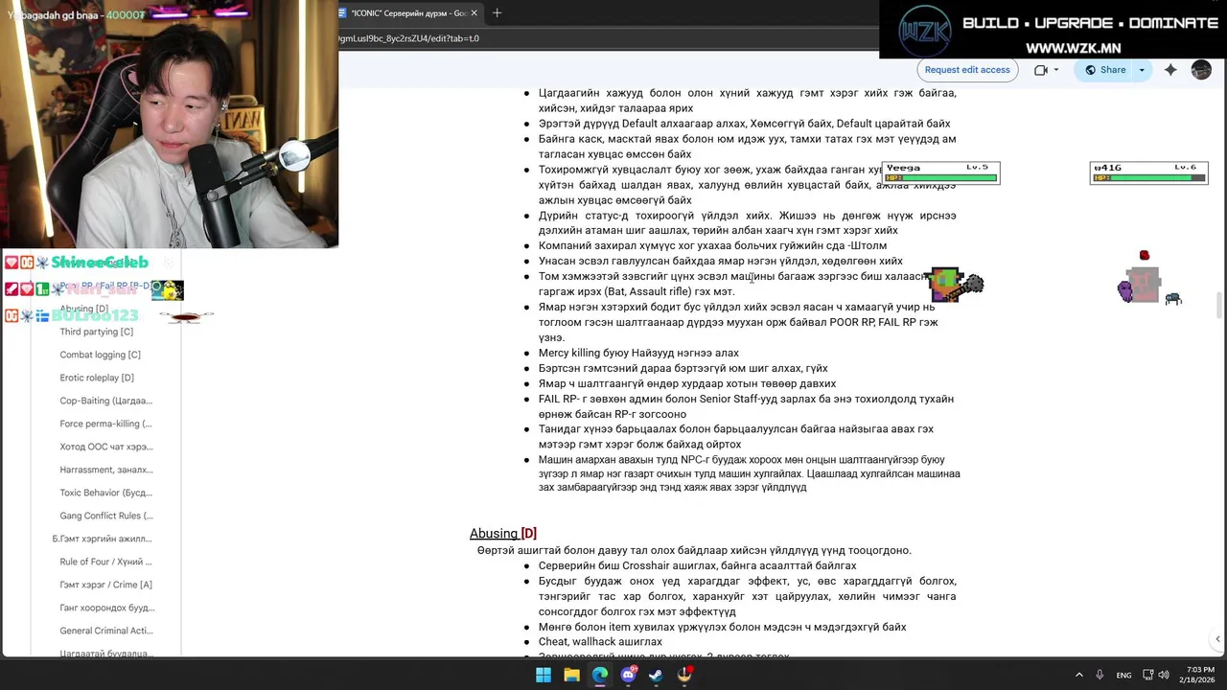Jump to Хотод OOC чат outline entry
The height and width of the screenshot is (690, 1227).
106,447
